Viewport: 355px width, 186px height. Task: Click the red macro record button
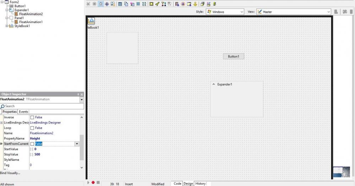tap(93, 182)
